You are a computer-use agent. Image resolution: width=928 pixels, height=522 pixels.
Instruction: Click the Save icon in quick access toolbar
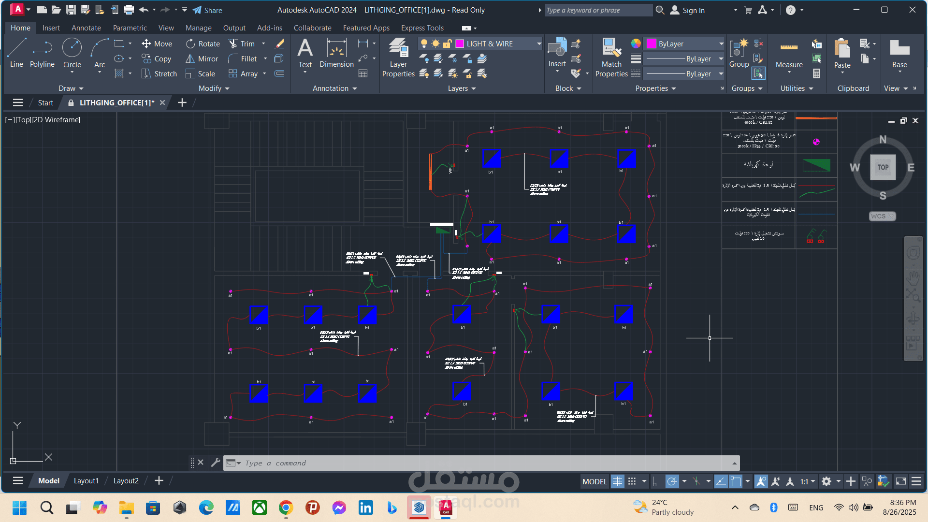coord(71,10)
